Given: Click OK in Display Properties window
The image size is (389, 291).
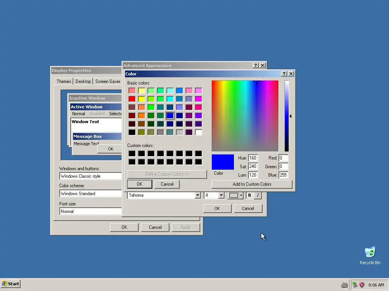Looking at the screenshot, I should (x=124, y=227).
